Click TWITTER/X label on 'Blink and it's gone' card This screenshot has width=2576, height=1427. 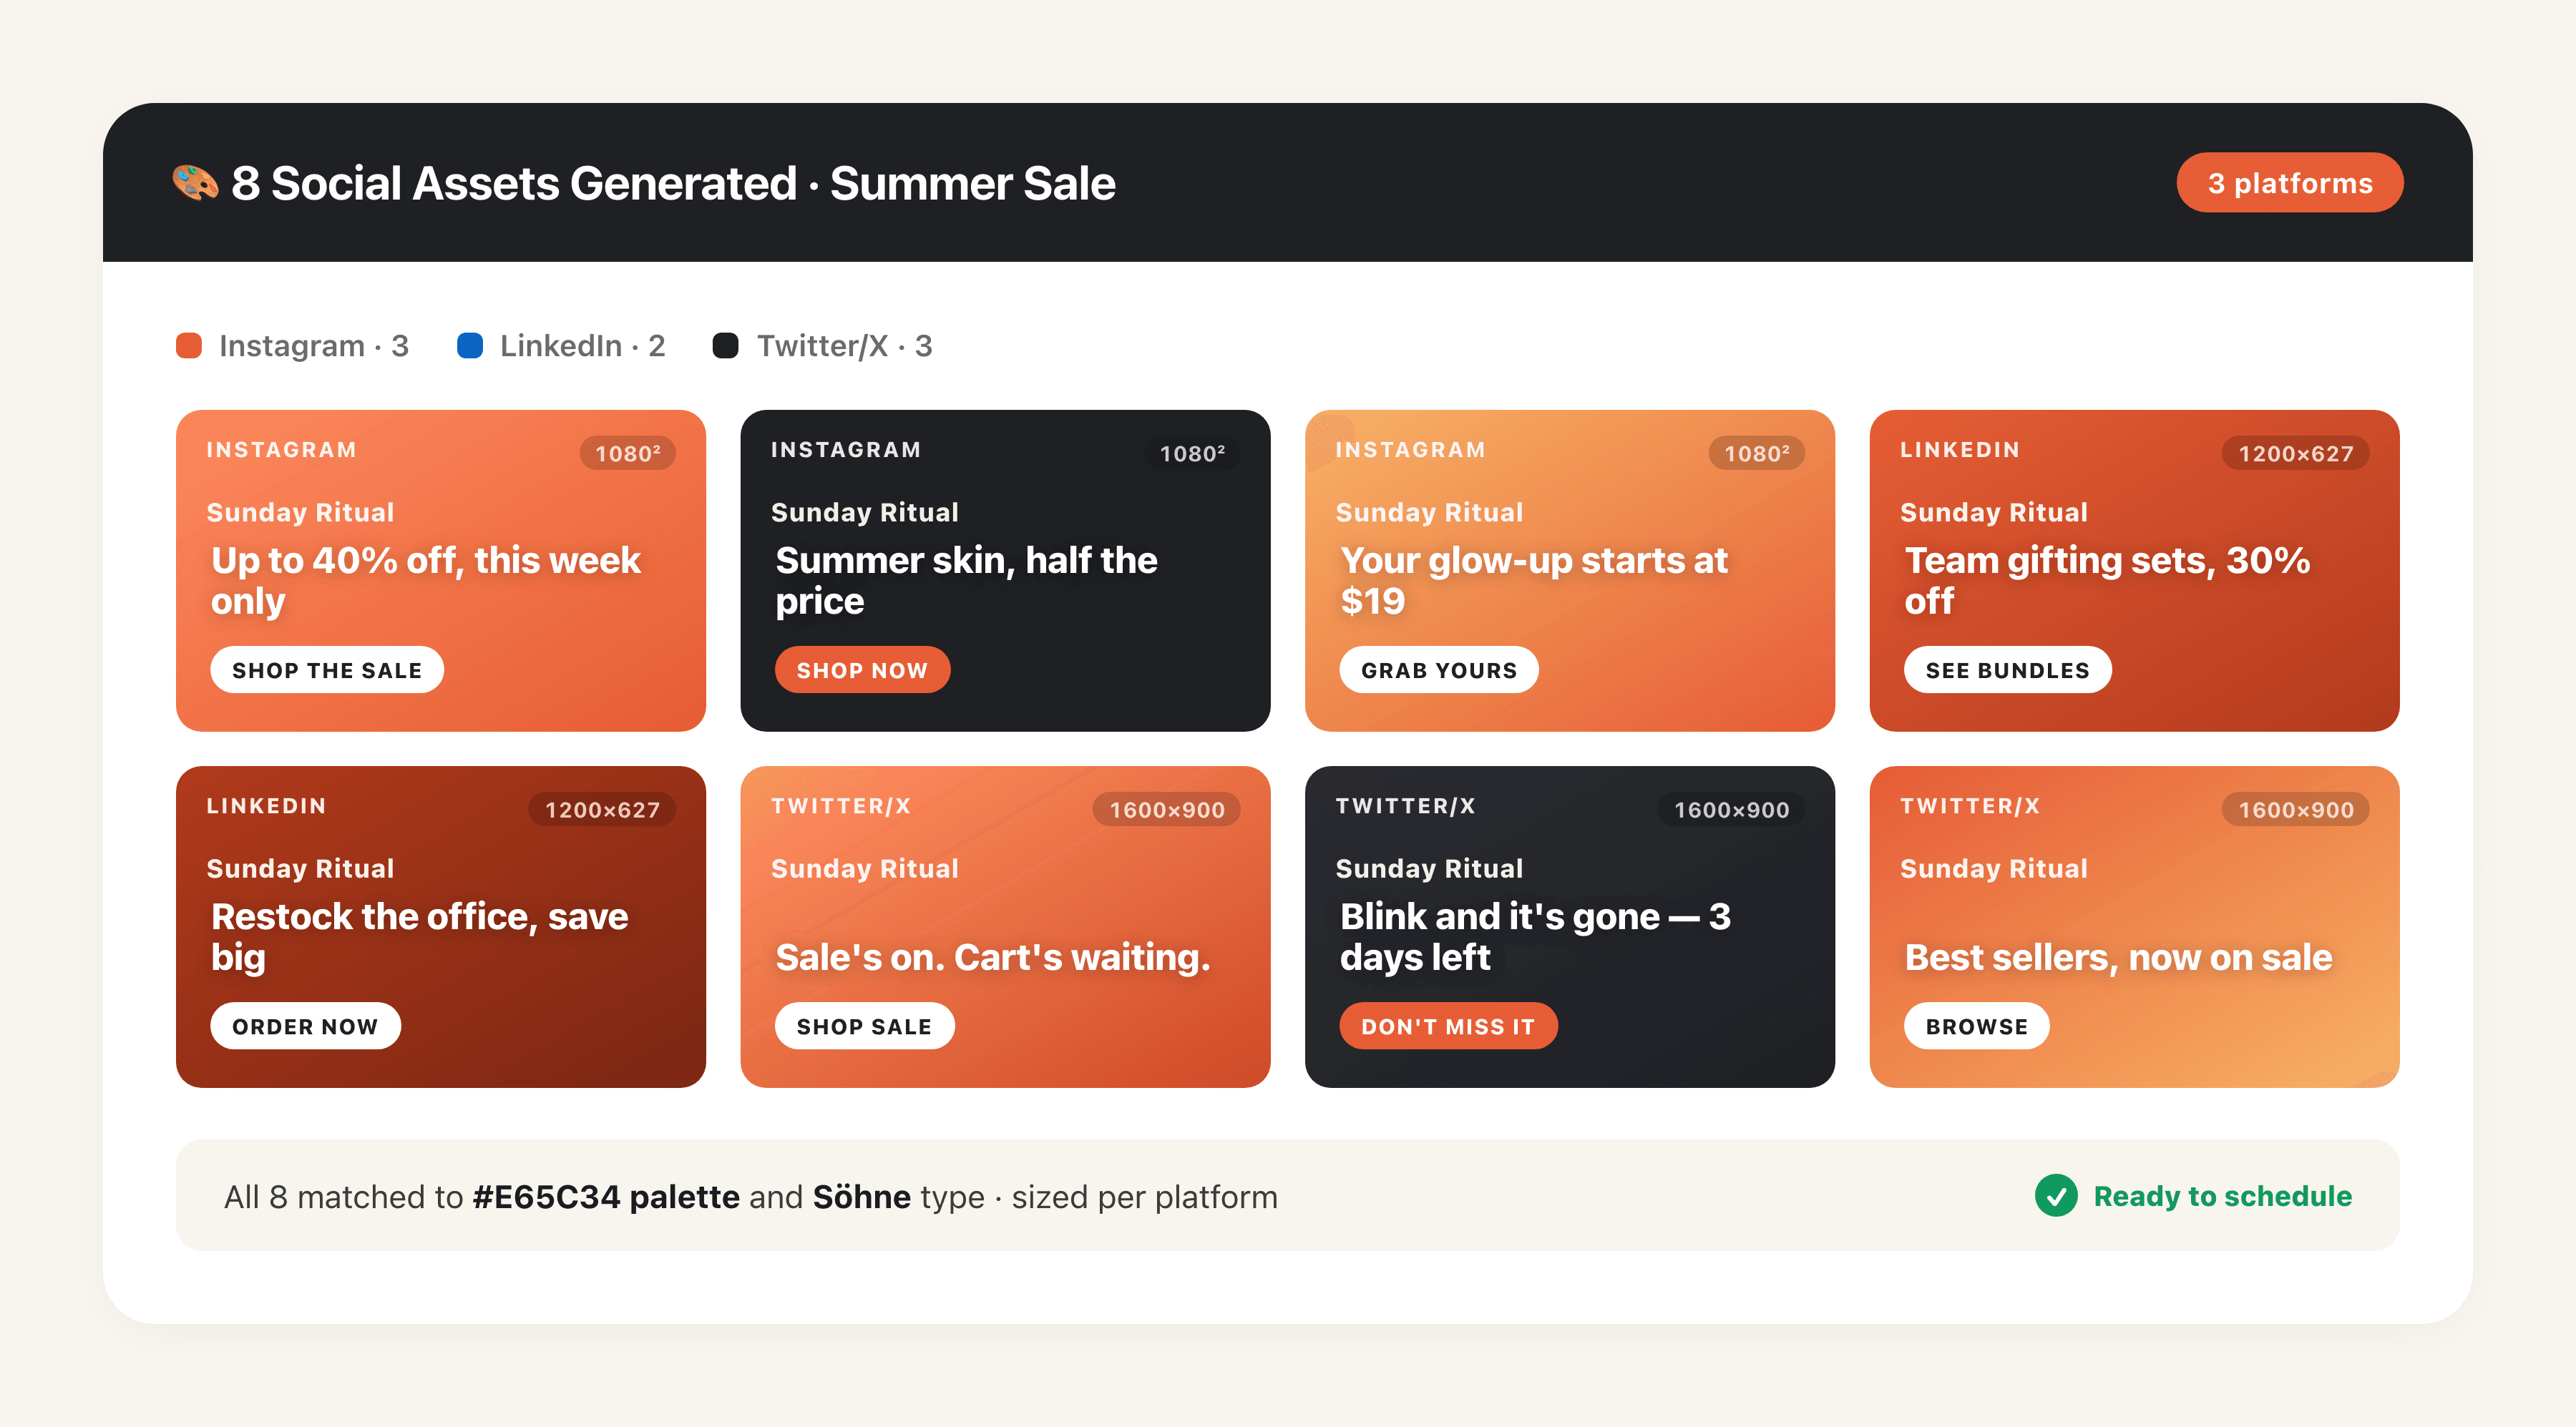pyautogui.click(x=1405, y=805)
